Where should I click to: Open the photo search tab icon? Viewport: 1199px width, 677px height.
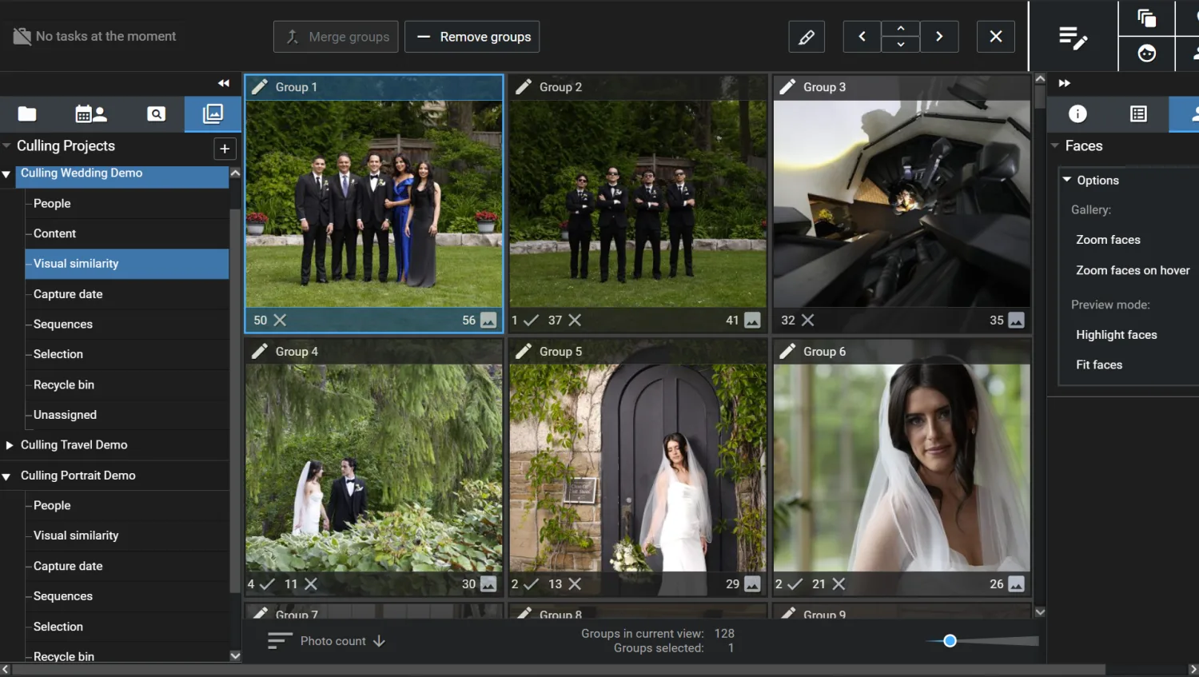coord(156,113)
